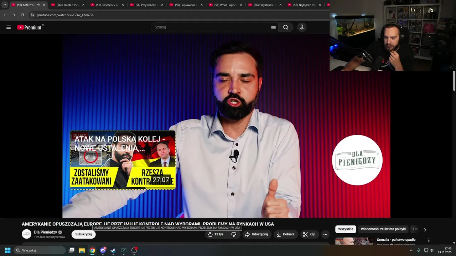Open the Chrome tab search dropdown

click(x=5, y=5)
